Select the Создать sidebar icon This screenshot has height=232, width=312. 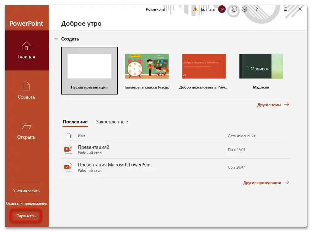click(x=26, y=91)
